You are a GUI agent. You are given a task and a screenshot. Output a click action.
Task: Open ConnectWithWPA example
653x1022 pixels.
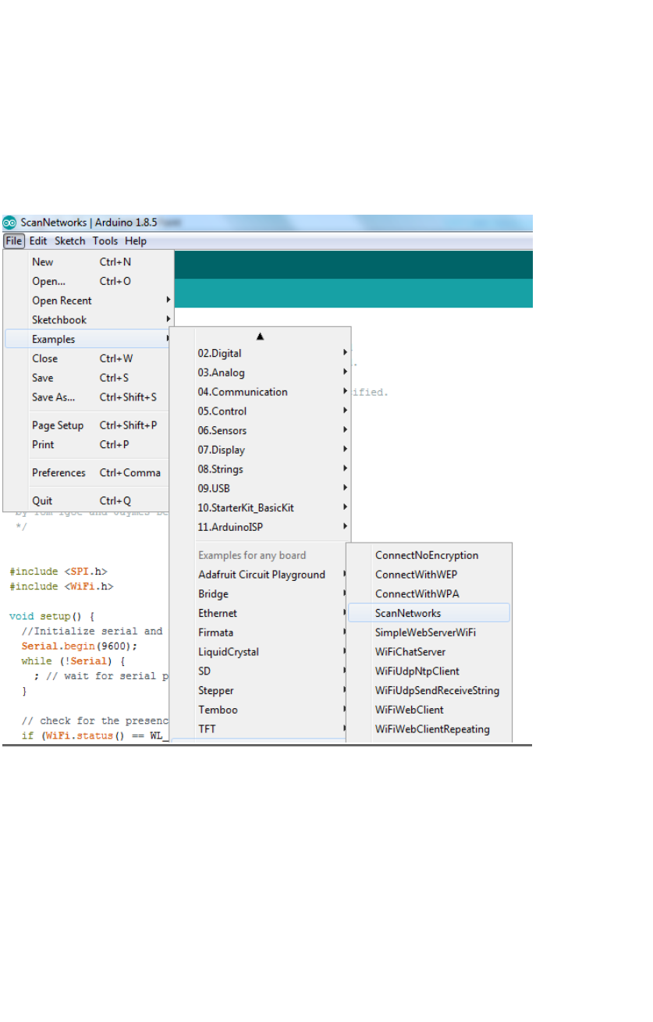point(429,594)
